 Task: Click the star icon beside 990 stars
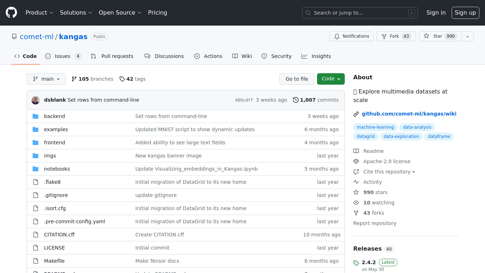point(356,192)
